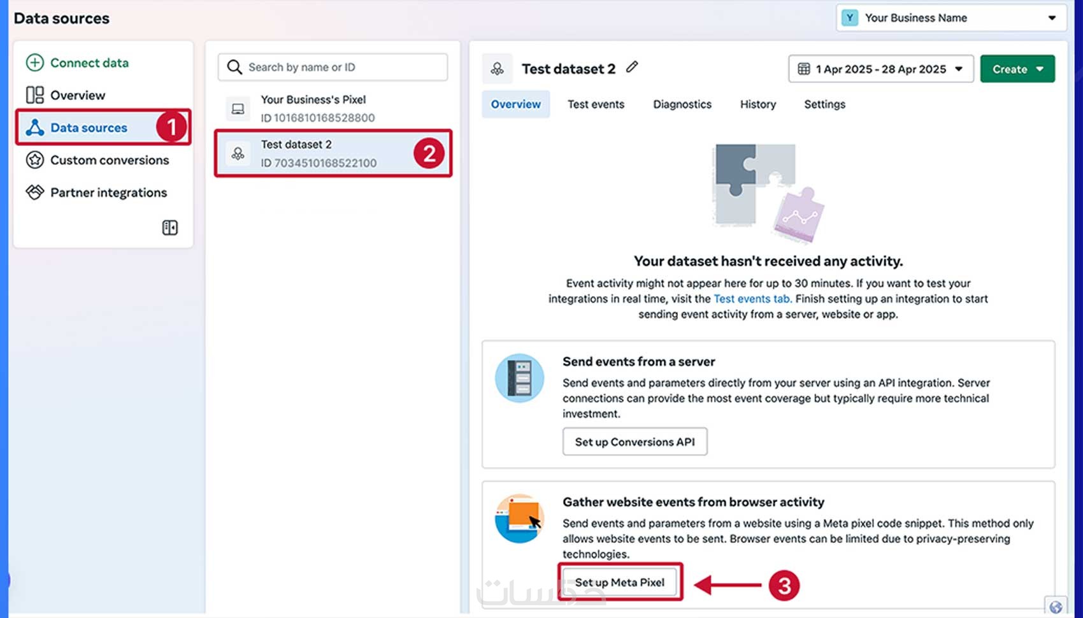Click the server illustration icon

tap(520, 378)
